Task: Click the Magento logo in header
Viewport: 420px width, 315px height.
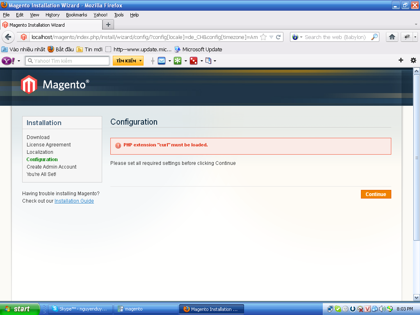Action: coord(55,84)
